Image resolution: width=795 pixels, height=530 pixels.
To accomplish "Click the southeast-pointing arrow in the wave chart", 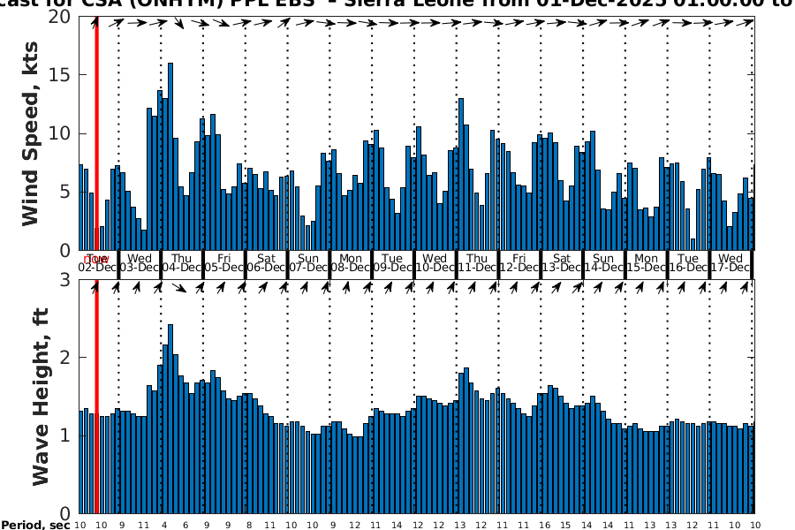I will (179, 287).
